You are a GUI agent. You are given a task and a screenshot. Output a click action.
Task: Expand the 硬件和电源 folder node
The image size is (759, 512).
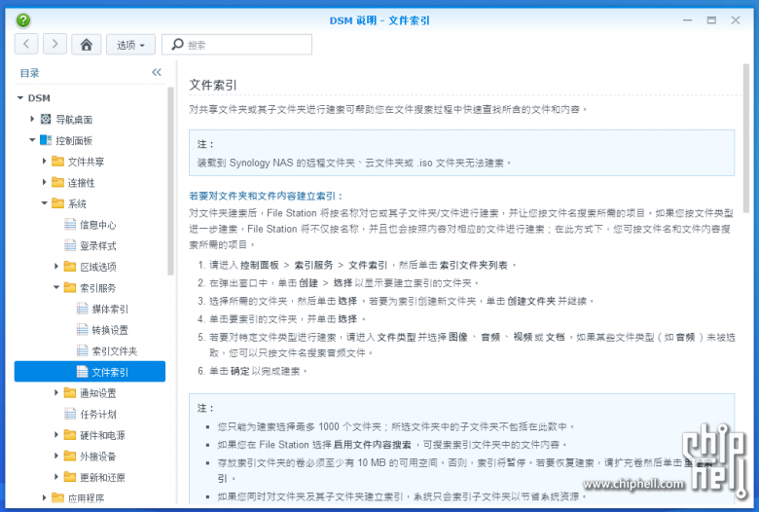point(56,435)
